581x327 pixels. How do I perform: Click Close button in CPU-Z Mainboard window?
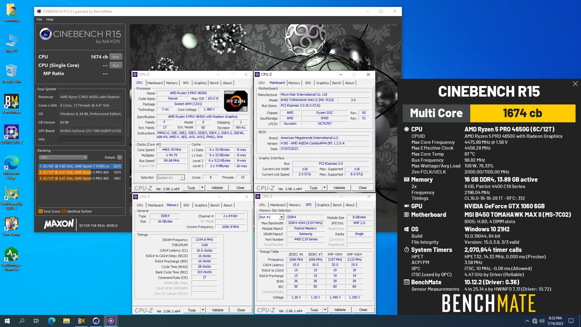[363, 188]
